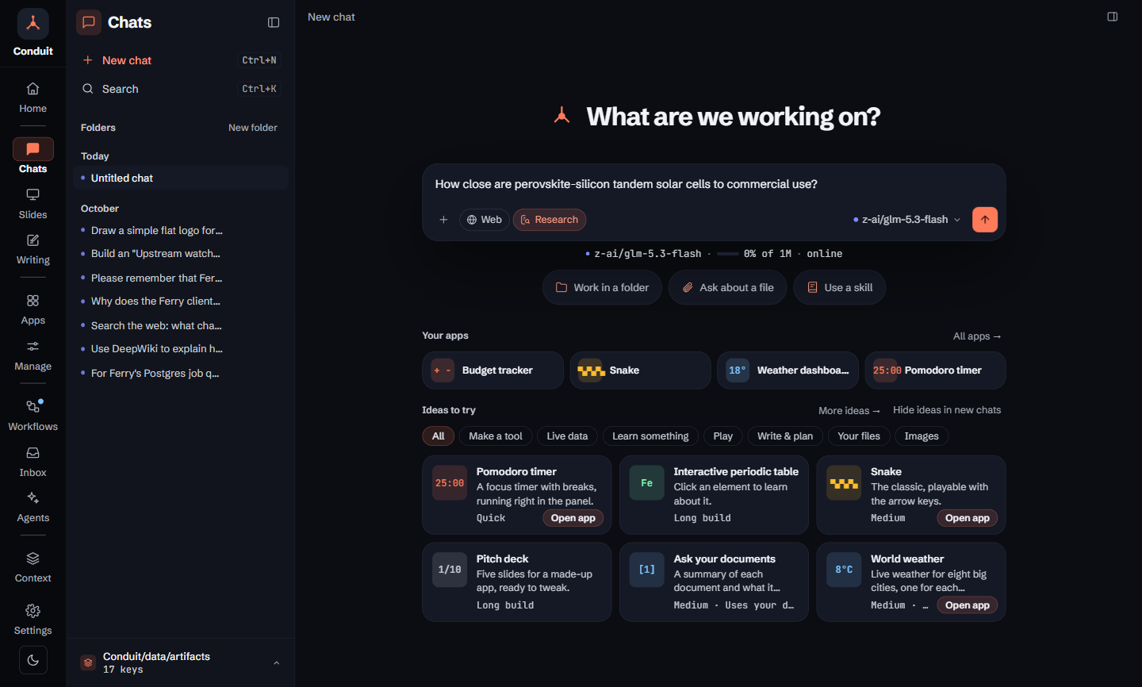Send the message with the orange arrow button
The image size is (1142, 687).
click(984, 220)
